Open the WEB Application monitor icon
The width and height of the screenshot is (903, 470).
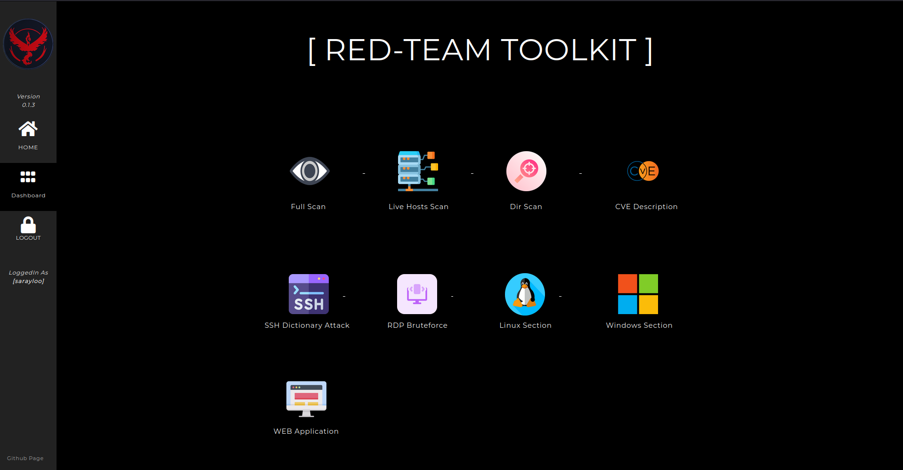tap(306, 399)
